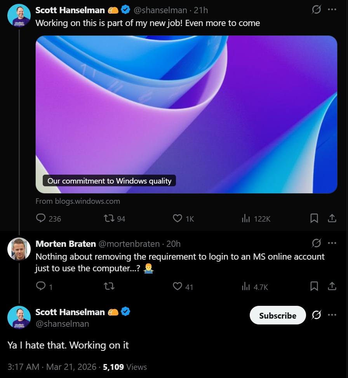Image resolution: width=348 pixels, height=378 pixels.
Task: Subscribe to Scott Hanselman
Action: coord(277,316)
